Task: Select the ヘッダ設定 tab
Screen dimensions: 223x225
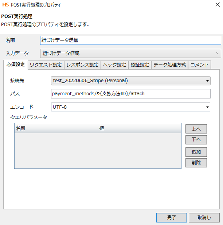Action: [x=114, y=65]
